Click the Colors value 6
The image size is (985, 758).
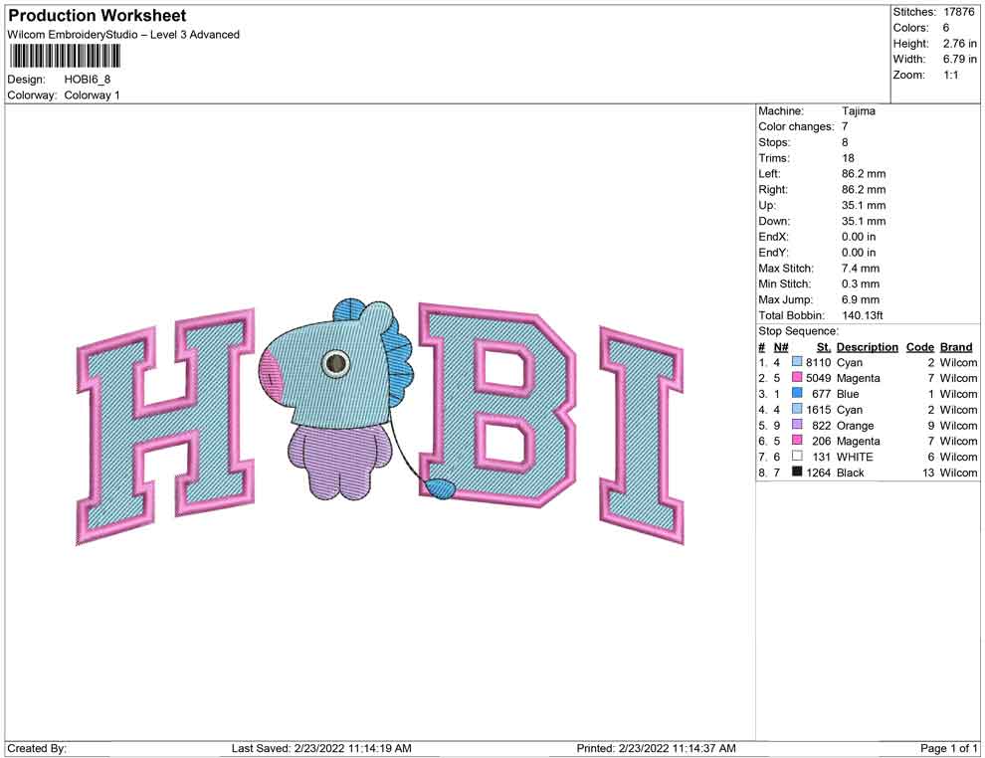click(x=946, y=28)
